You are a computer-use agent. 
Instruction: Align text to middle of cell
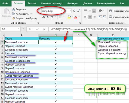click(x=90, y=11)
